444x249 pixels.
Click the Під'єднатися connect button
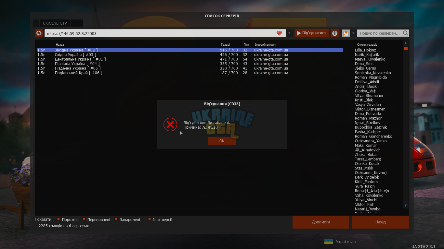pyautogui.click(x=312, y=33)
